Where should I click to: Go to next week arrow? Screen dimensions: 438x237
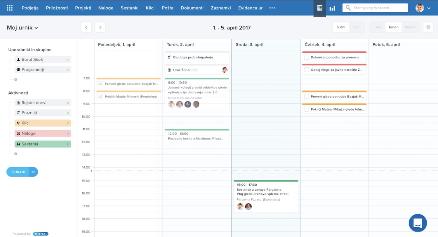tap(100, 27)
